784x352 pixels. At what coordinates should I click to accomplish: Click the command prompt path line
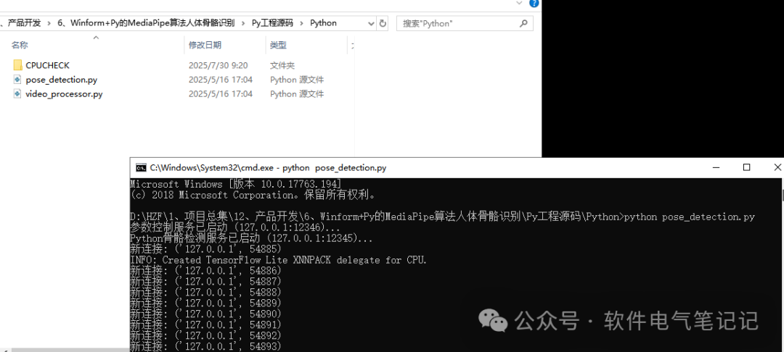442,217
